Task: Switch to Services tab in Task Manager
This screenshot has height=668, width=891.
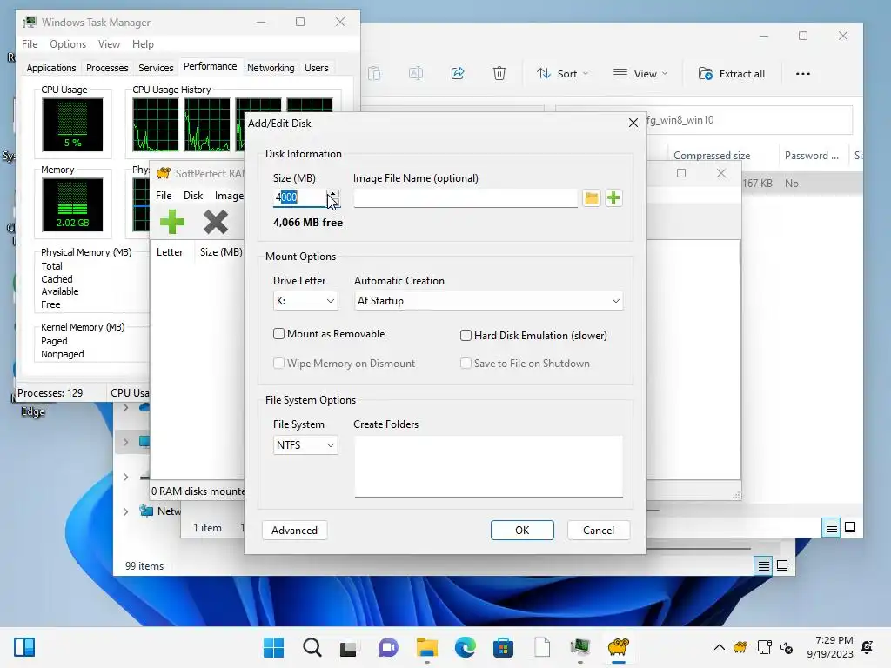Action: click(156, 68)
